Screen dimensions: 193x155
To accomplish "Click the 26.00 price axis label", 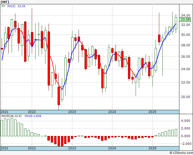I will click(x=185, y=56).
